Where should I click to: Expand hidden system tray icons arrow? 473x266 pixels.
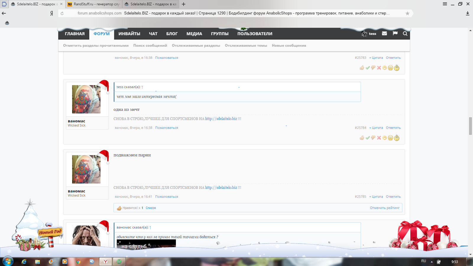432,262
